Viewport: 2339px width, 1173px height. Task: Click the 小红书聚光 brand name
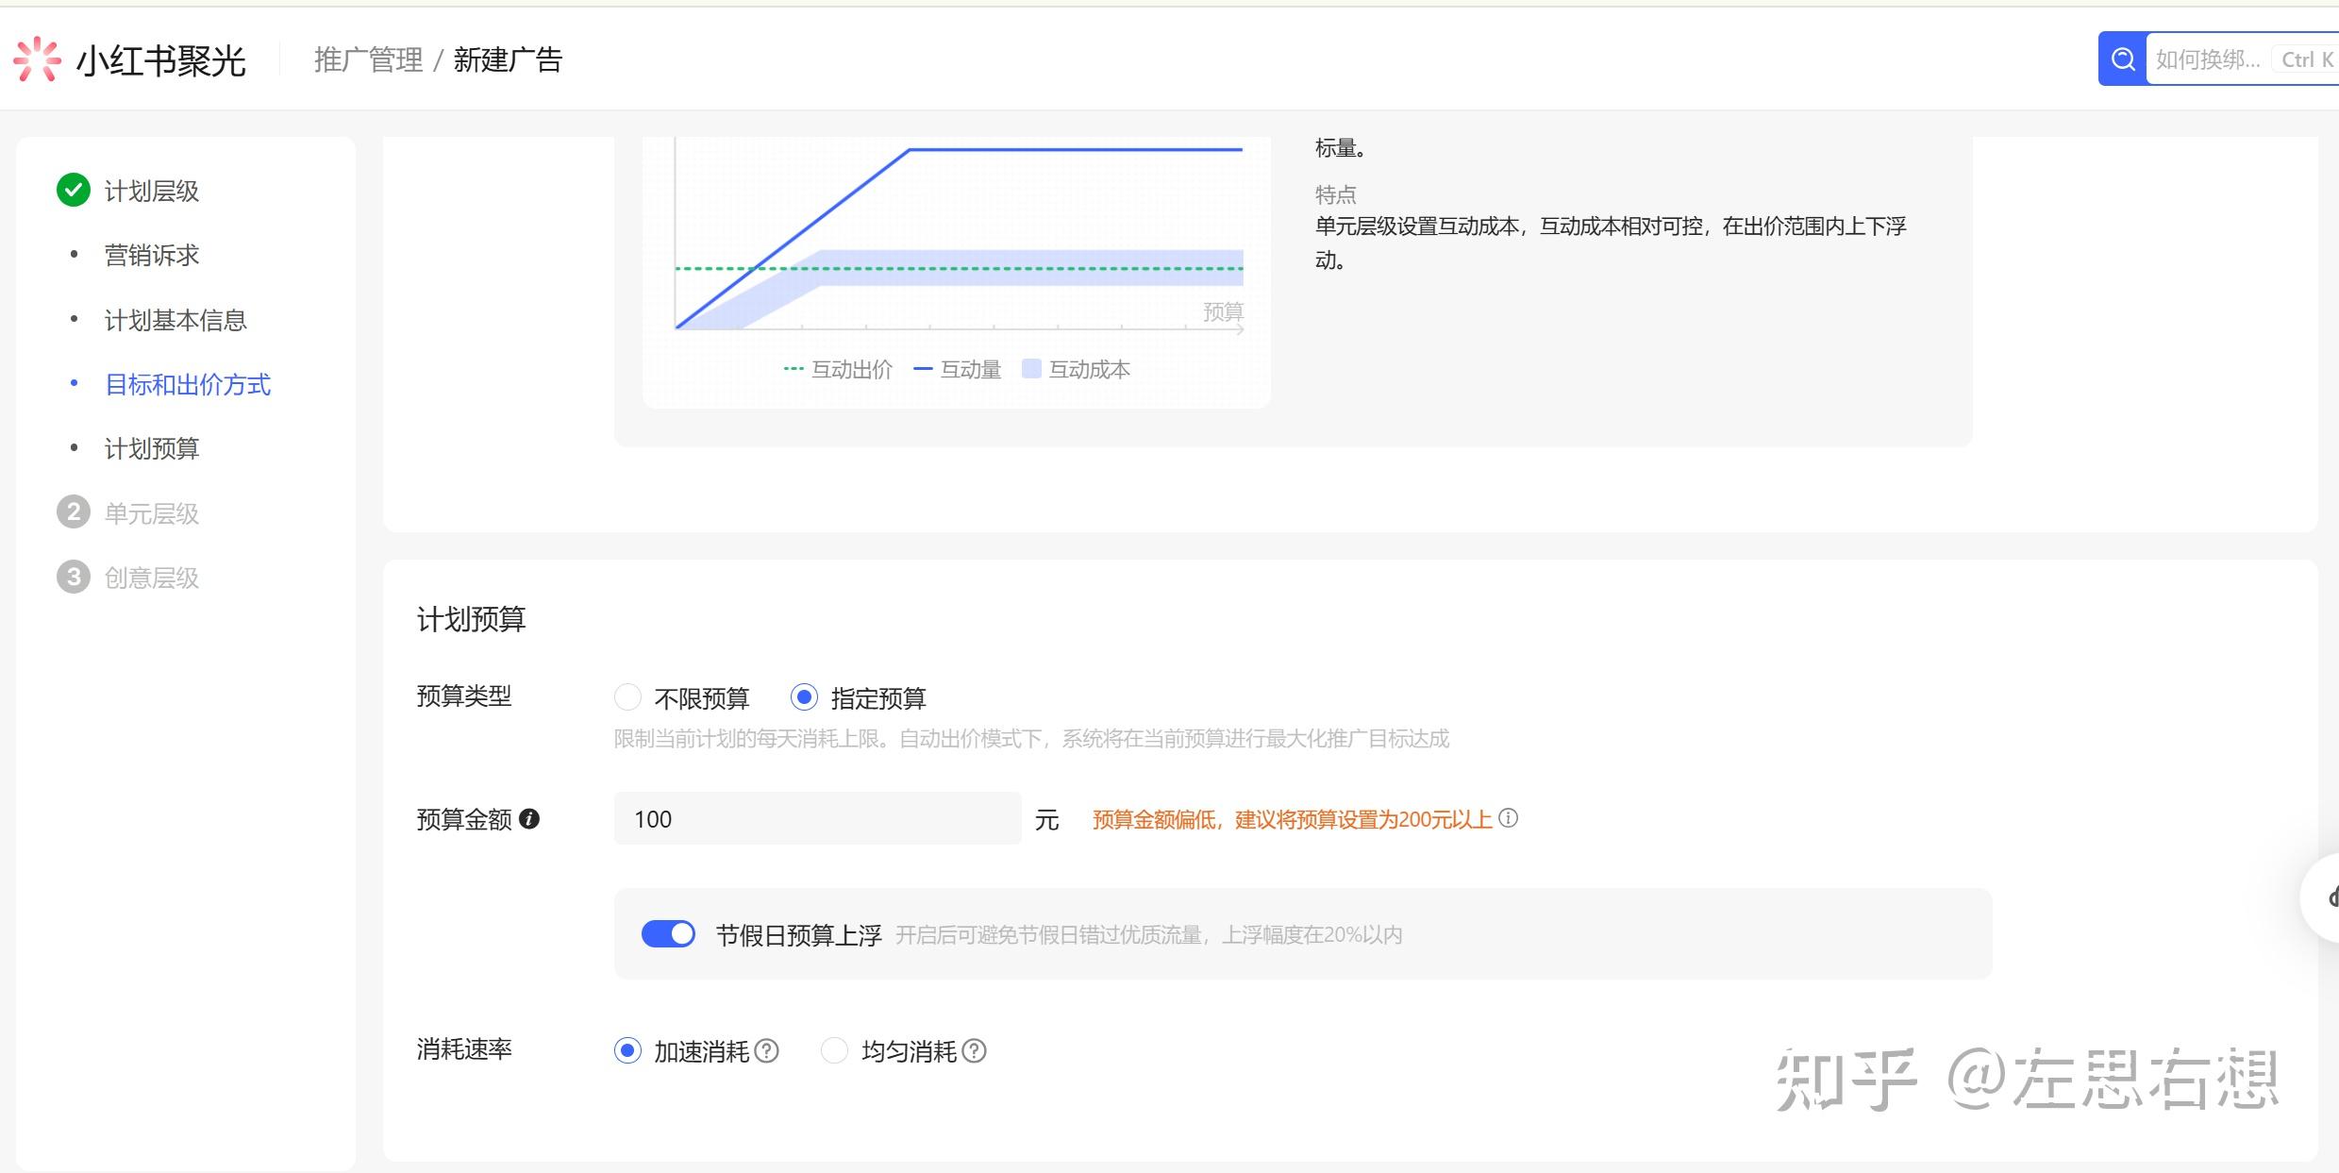(161, 60)
